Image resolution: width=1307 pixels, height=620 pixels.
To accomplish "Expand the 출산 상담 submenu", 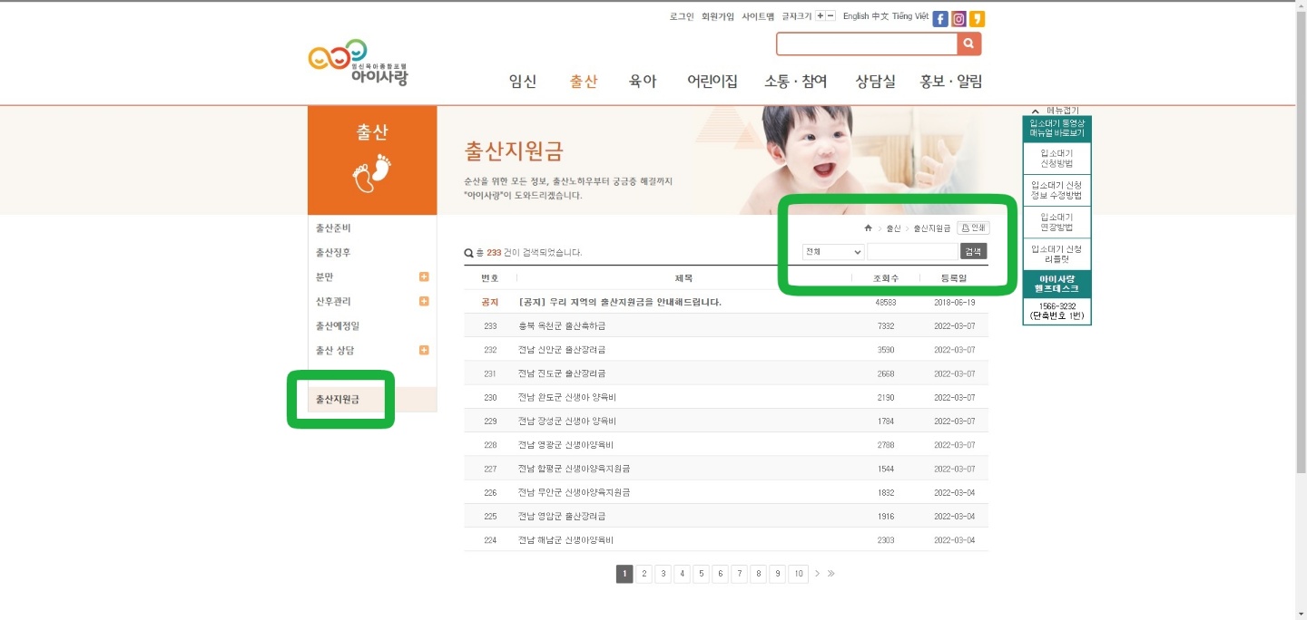I will [423, 349].
